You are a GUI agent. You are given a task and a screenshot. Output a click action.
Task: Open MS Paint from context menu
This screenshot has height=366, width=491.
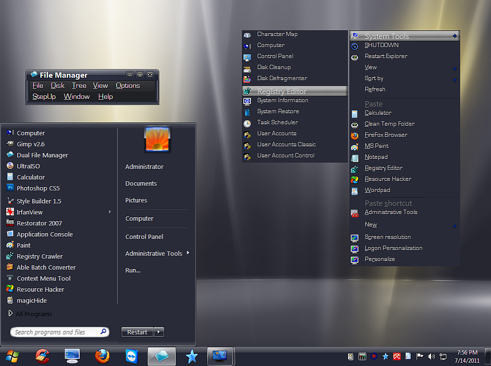376,146
